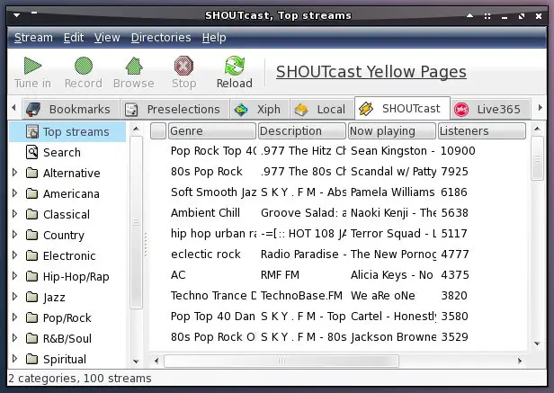Screen dimensions: 554x393
Task: Click category list scroll-down arrow
Action: click(136, 362)
